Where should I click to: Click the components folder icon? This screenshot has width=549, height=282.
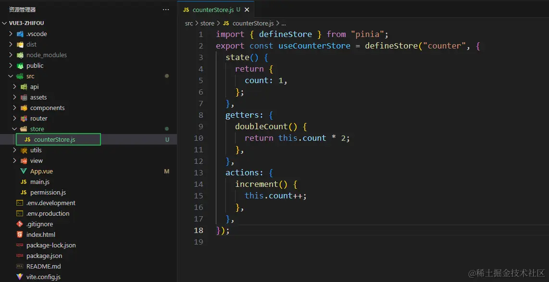(24, 108)
